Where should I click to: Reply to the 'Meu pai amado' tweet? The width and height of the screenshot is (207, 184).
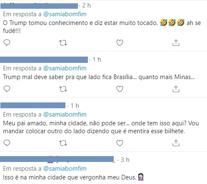pyautogui.click(x=7, y=143)
